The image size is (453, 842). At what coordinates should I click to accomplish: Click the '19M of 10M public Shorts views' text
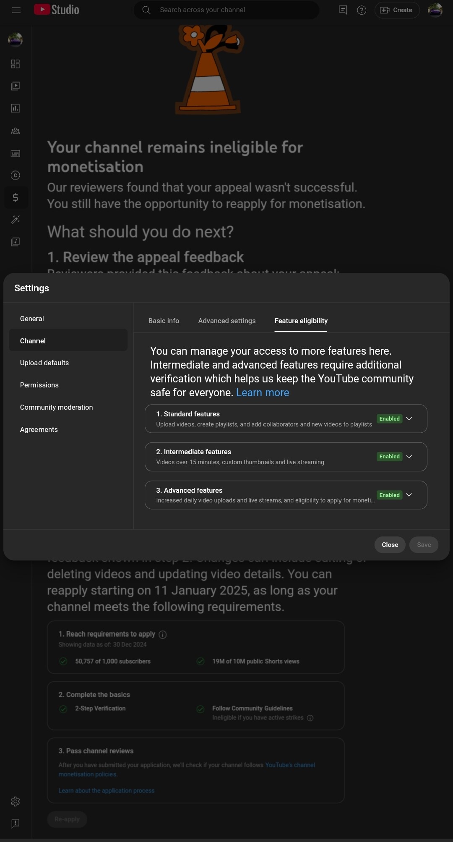coord(256,661)
